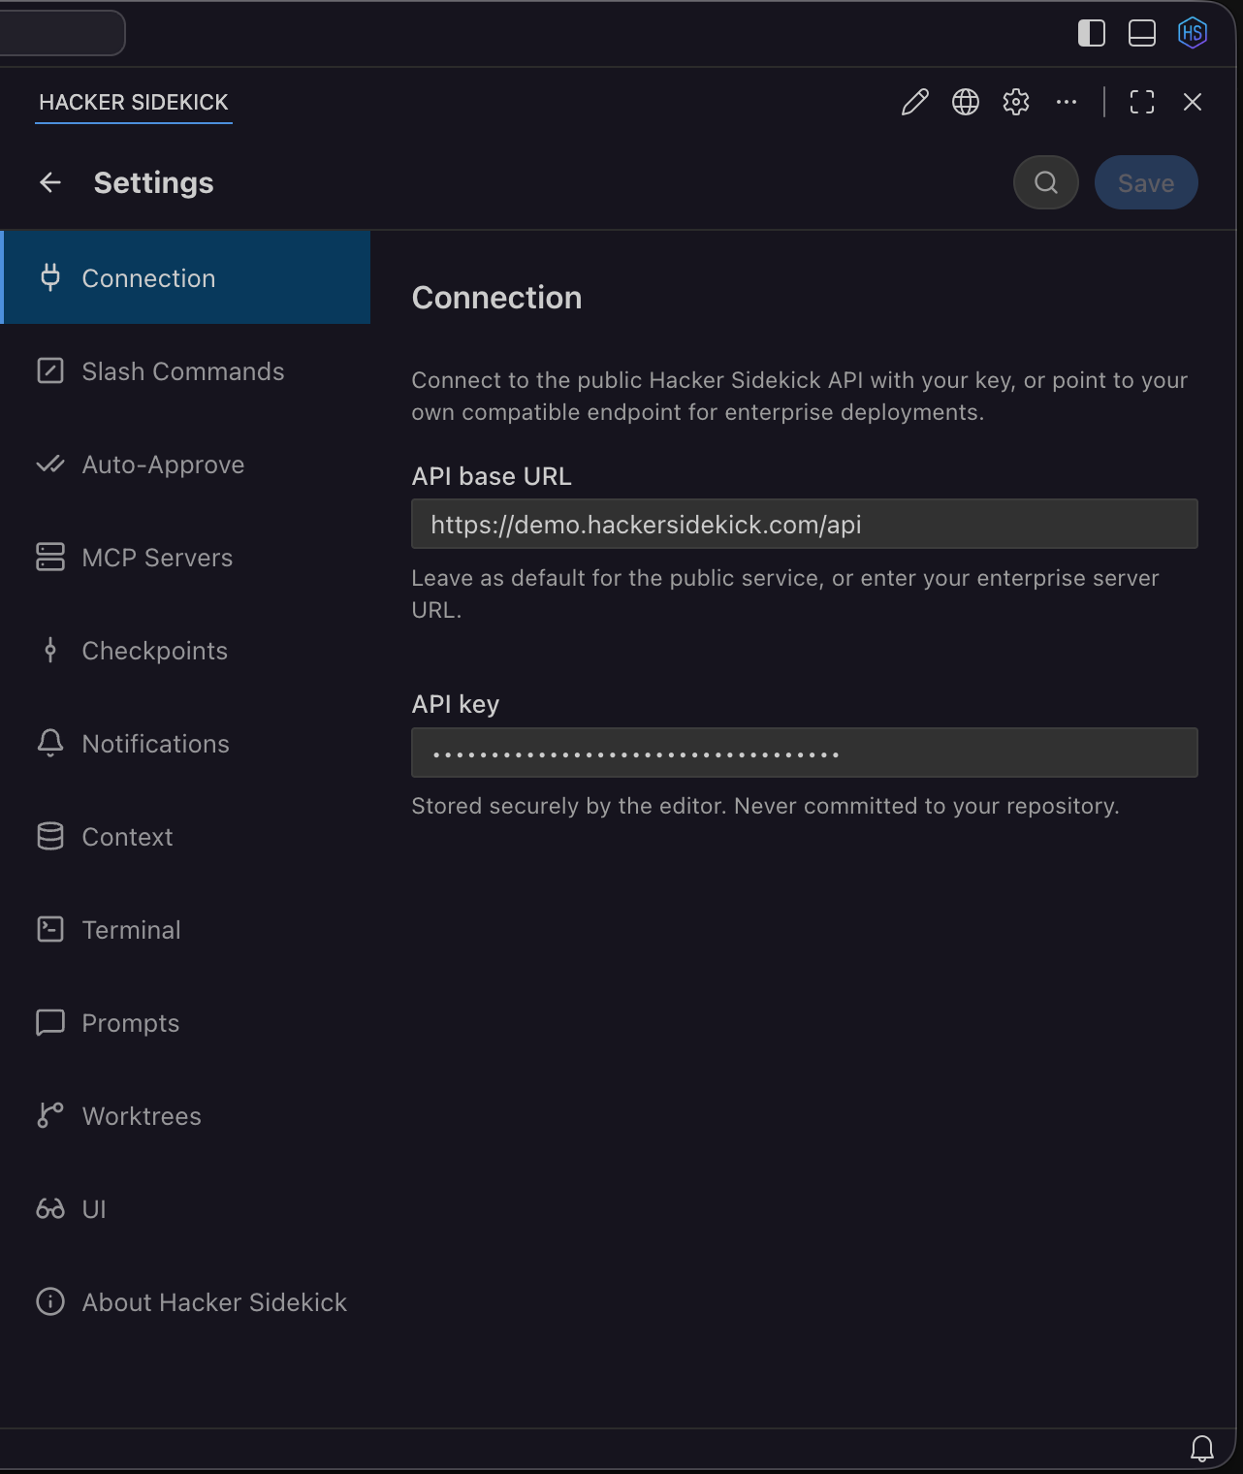Click the plug icon beside Connection
The width and height of the screenshot is (1243, 1474).
(x=50, y=277)
